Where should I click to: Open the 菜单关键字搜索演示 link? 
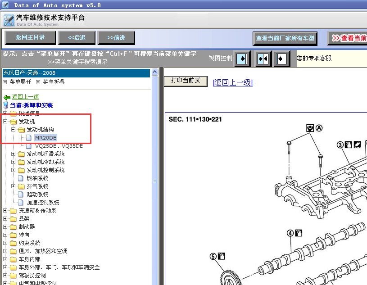click(x=77, y=62)
